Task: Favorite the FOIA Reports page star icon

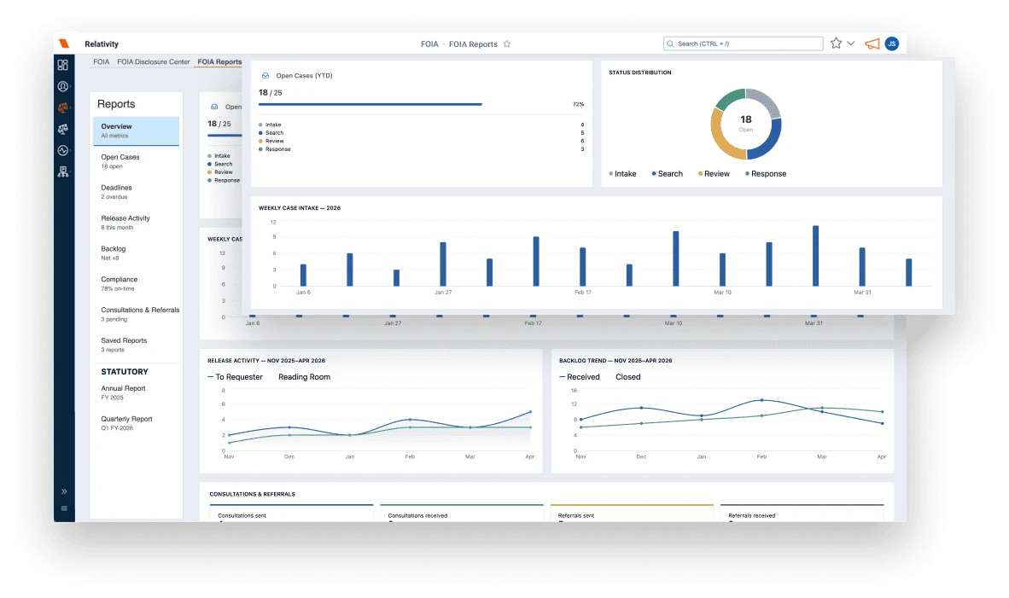Action: pyautogui.click(x=507, y=44)
